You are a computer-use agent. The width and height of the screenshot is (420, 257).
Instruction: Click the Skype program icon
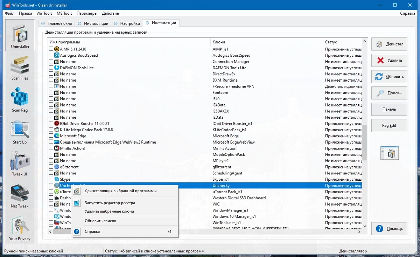[57, 179]
